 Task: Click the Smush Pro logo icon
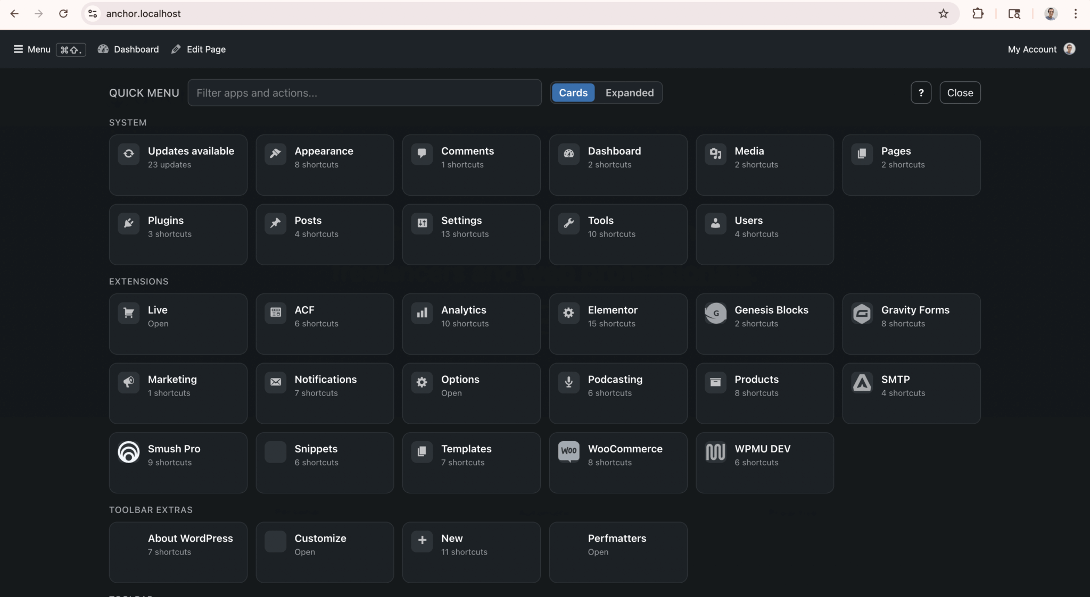pyautogui.click(x=129, y=452)
